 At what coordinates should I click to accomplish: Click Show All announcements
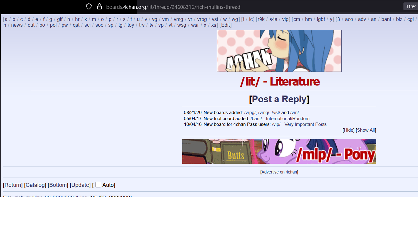(366, 130)
